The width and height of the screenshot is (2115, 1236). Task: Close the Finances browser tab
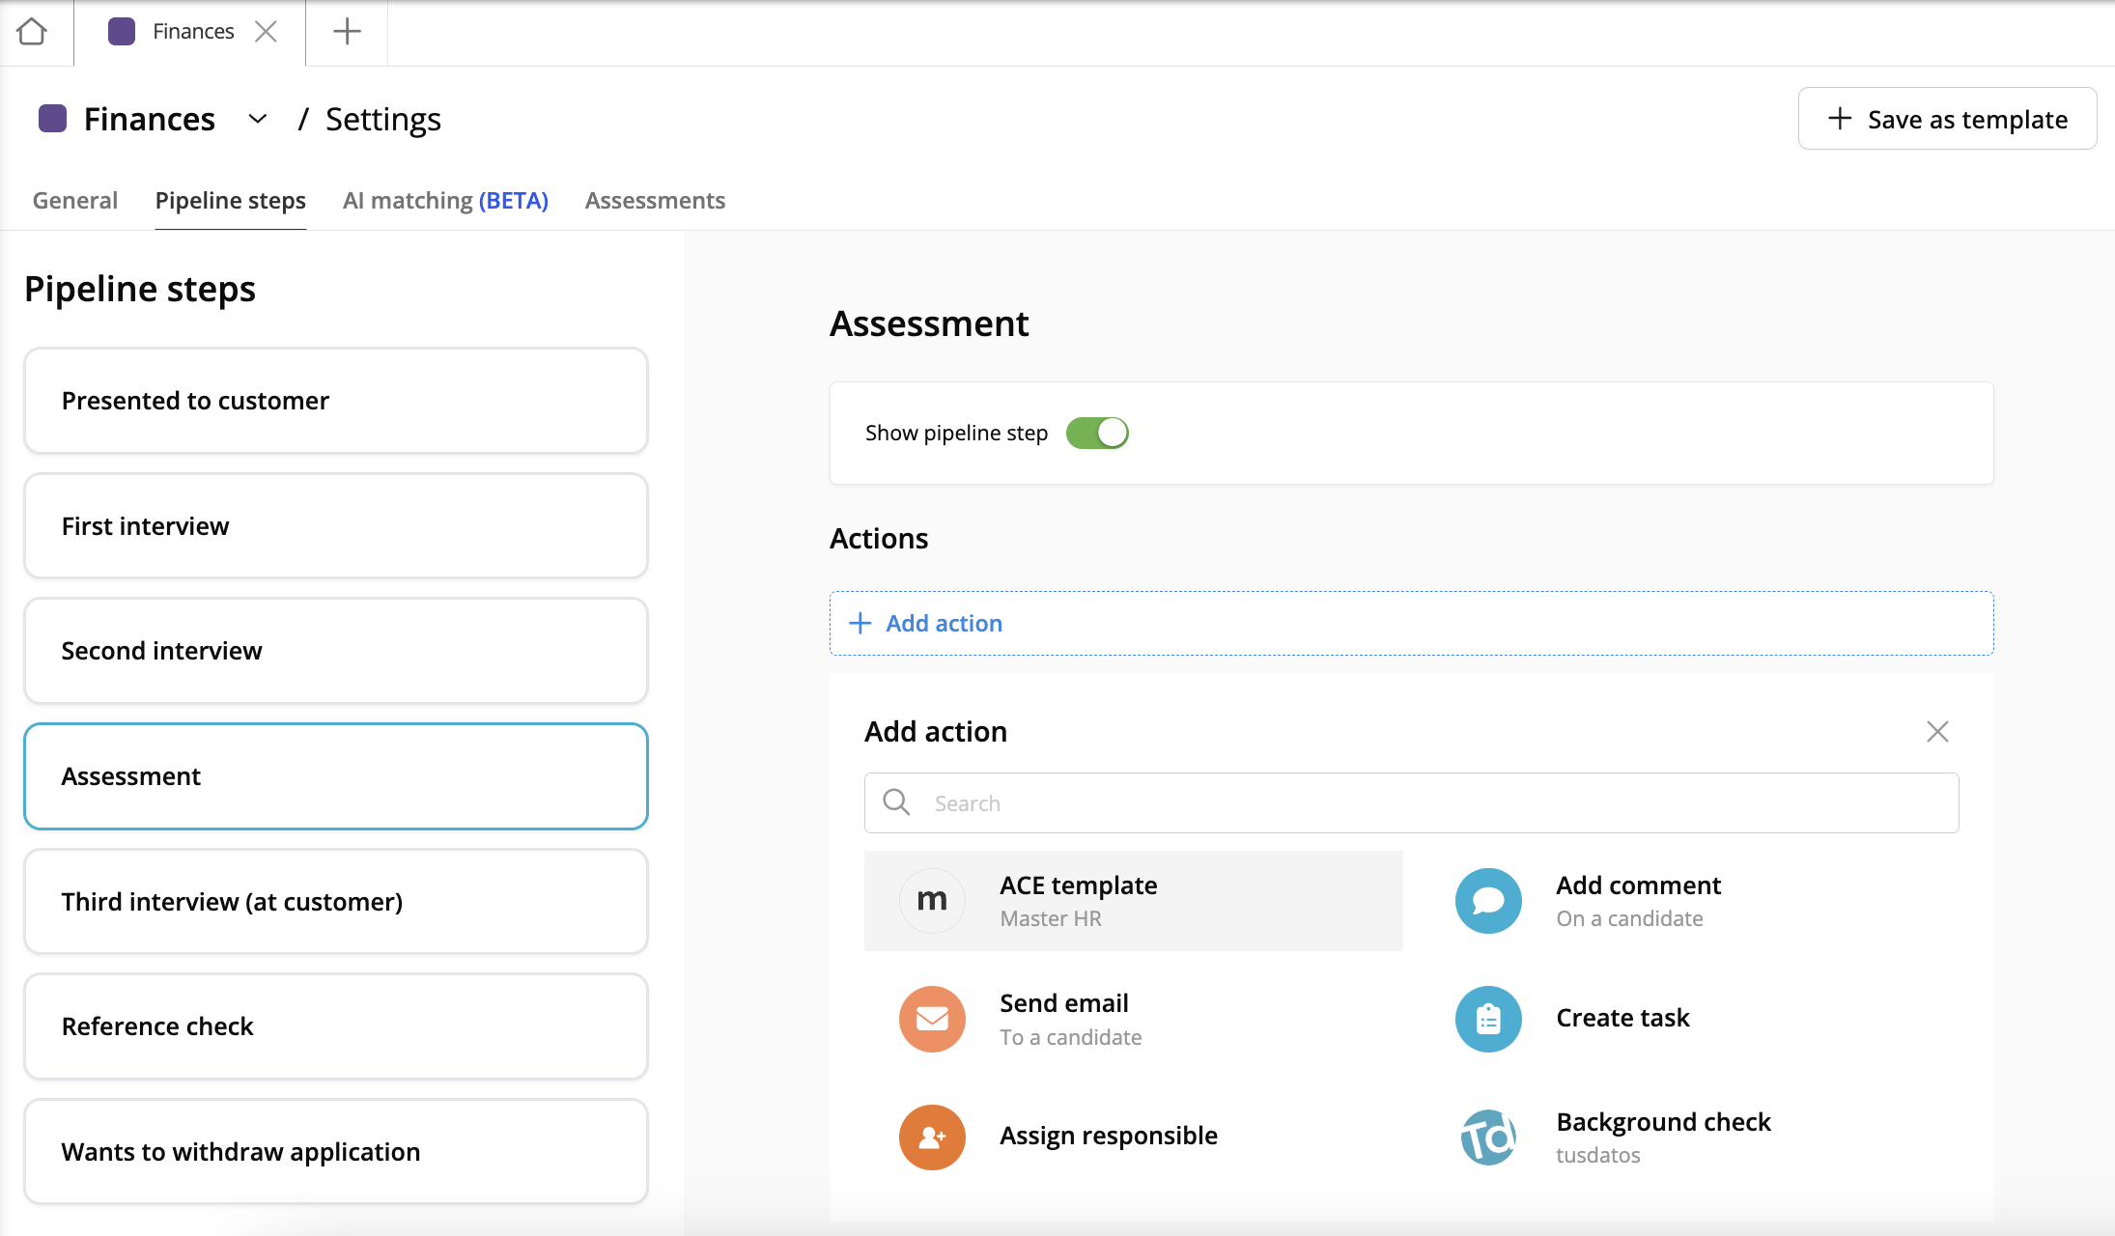tap(266, 32)
